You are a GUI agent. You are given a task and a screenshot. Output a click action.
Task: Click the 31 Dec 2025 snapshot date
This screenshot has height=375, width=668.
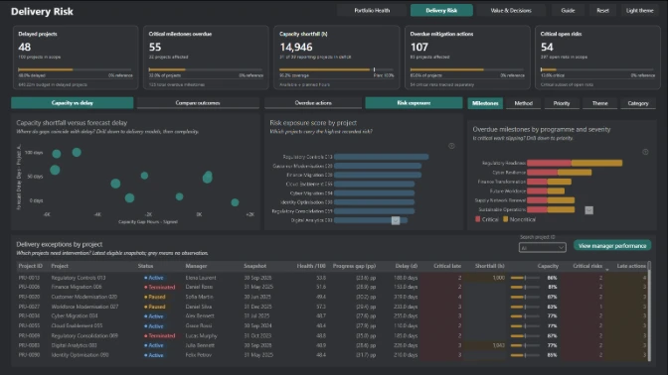257,307
